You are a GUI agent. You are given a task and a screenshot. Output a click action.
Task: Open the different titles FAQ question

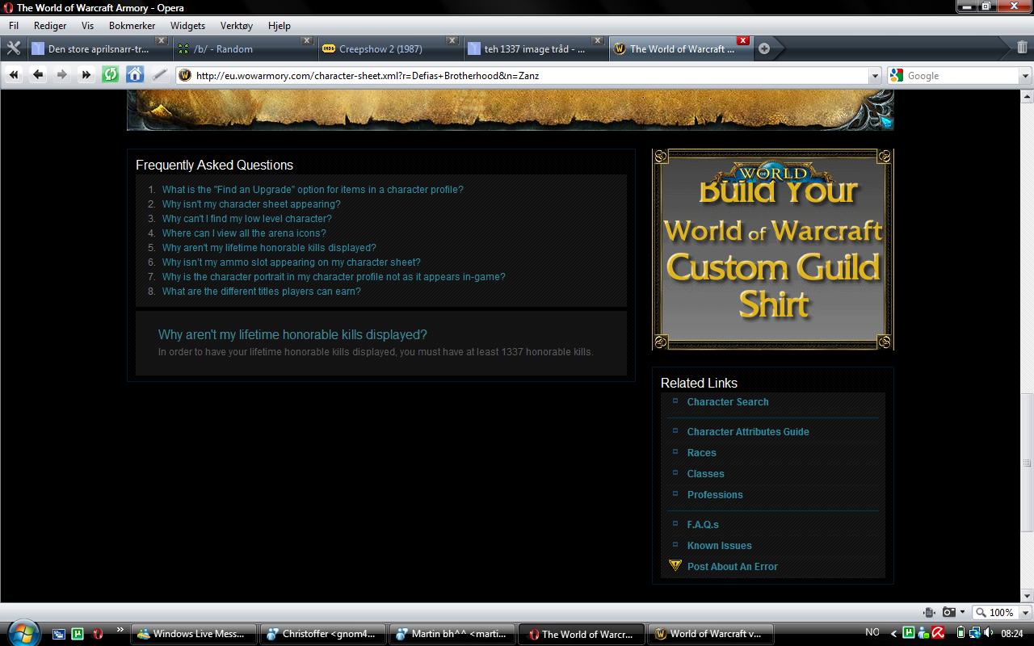(x=261, y=292)
